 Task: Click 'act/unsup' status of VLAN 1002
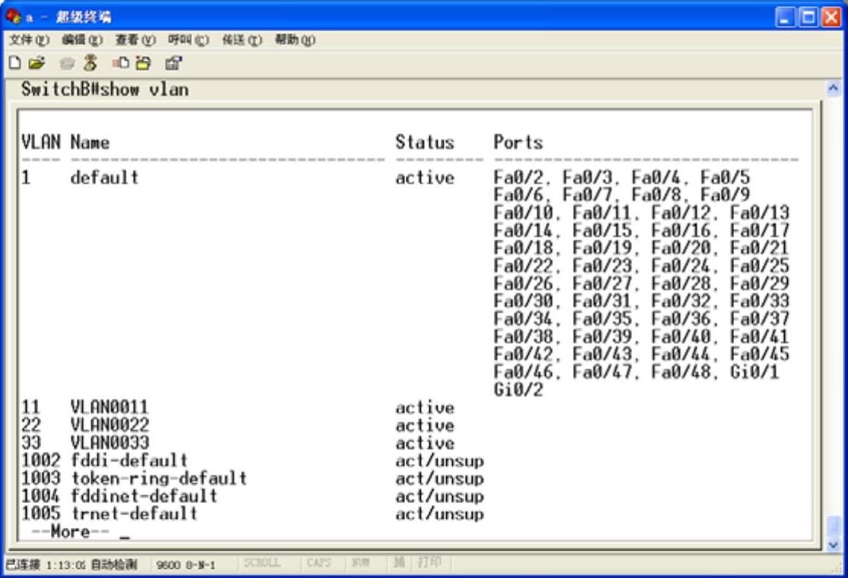coord(440,461)
